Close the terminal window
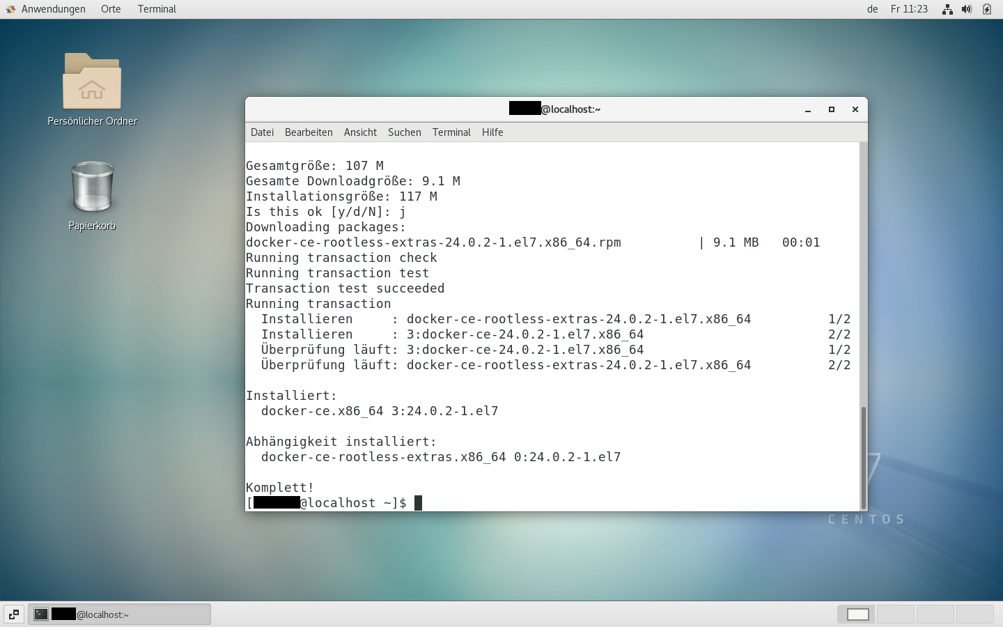This screenshot has width=1003, height=627. (855, 109)
